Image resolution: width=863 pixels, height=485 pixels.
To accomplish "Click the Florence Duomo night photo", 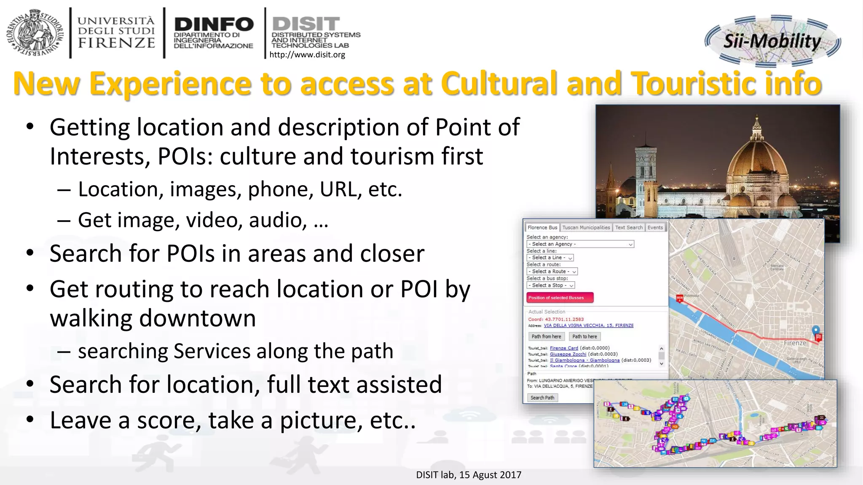I will coord(718,162).
